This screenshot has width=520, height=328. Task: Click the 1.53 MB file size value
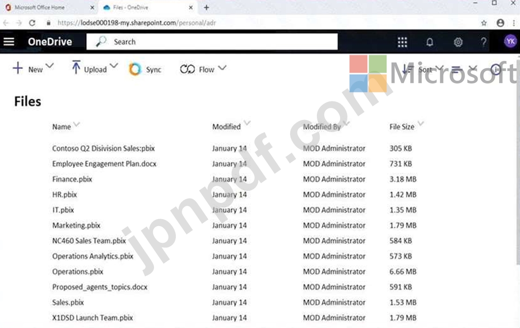(403, 303)
